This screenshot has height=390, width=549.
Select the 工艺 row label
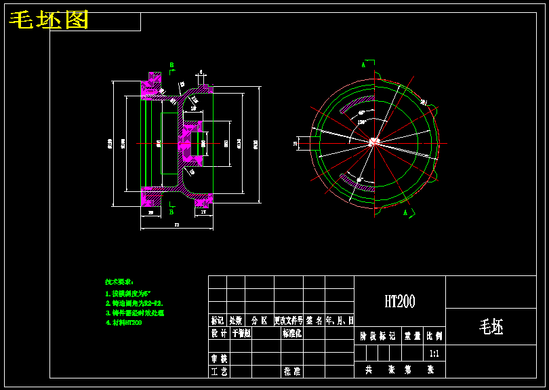pos(219,371)
